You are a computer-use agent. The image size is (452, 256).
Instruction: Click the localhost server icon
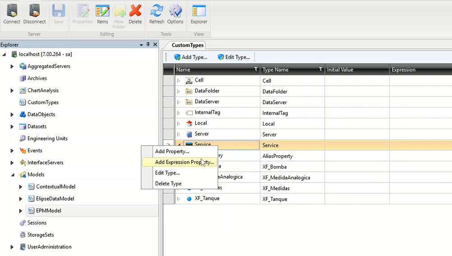click(x=14, y=54)
